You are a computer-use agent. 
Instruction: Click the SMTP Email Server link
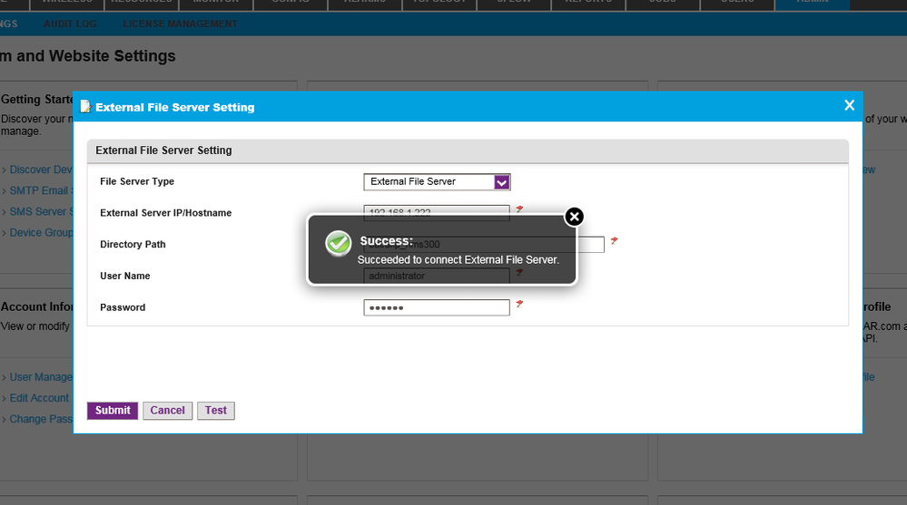tap(39, 190)
